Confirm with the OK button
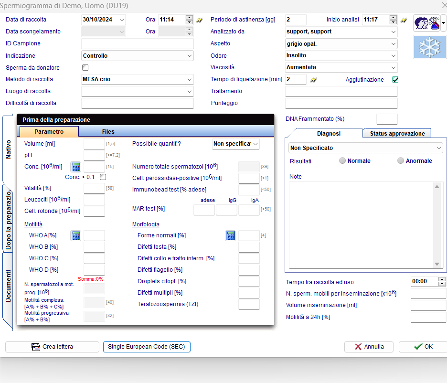Screen dimensions: 447x383 coord(423,347)
